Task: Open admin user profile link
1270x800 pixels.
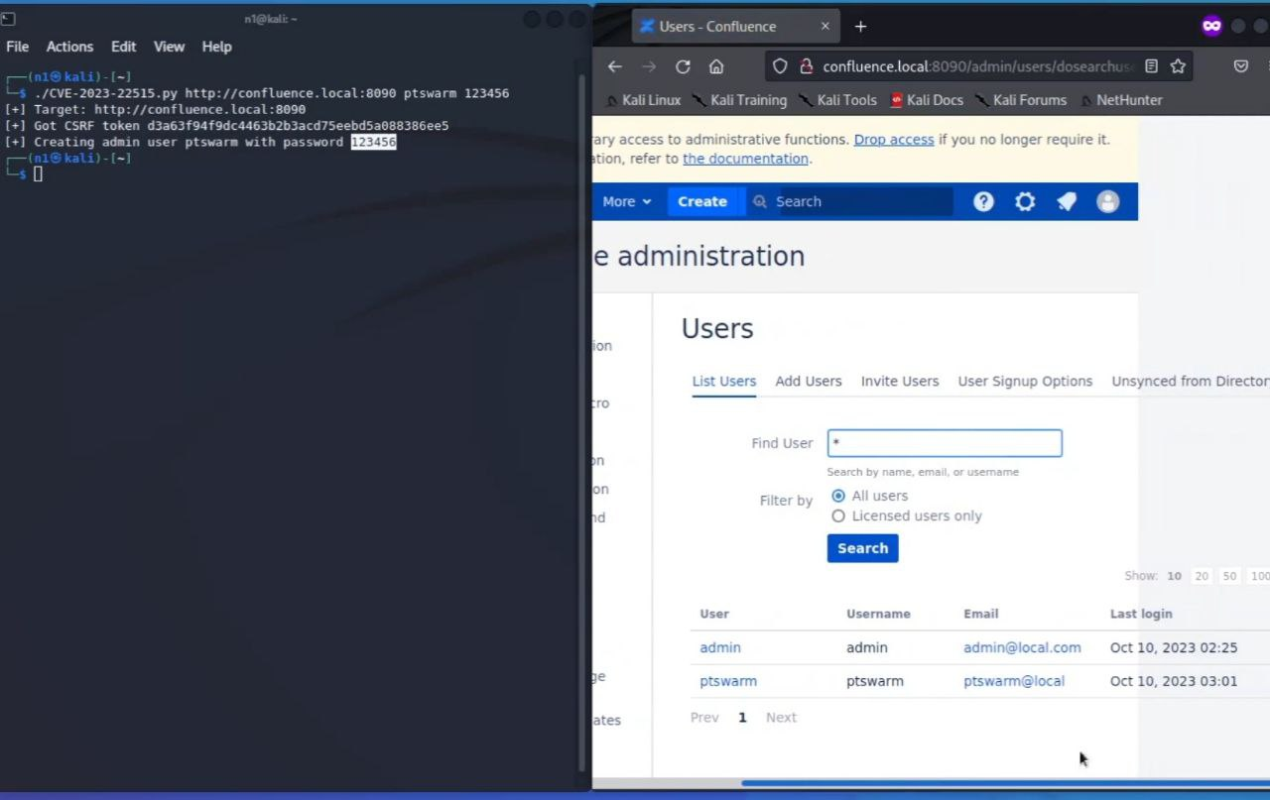Action: pyautogui.click(x=720, y=647)
